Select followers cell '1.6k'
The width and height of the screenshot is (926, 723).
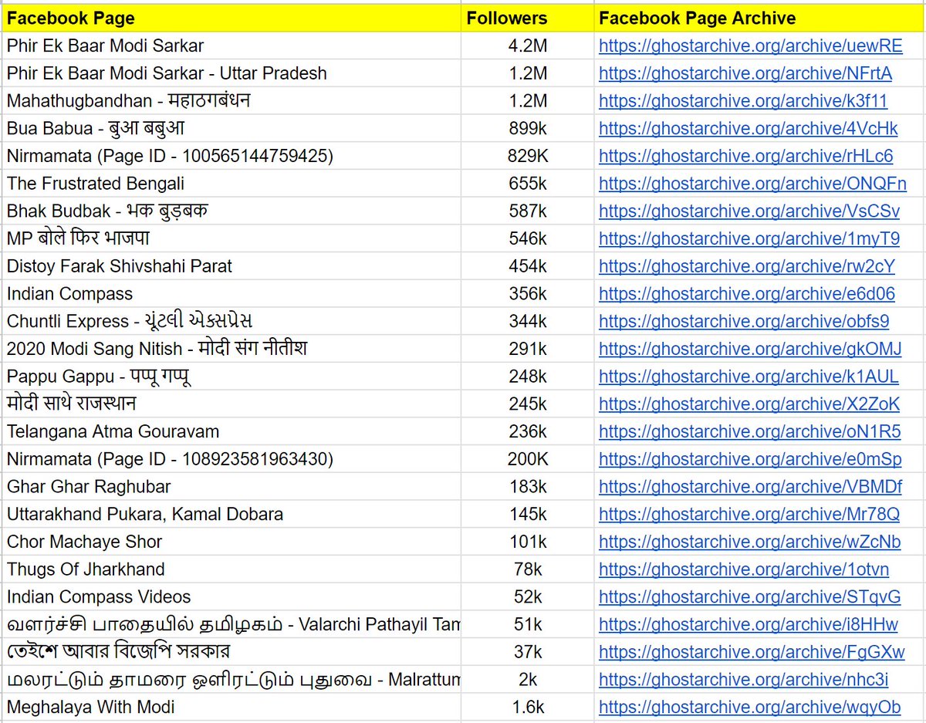point(528,707)
